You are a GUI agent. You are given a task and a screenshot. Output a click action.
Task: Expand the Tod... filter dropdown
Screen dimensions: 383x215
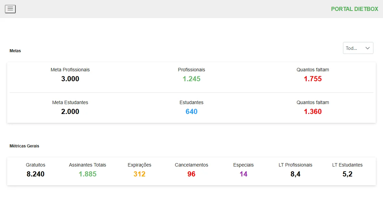[358, 48]
